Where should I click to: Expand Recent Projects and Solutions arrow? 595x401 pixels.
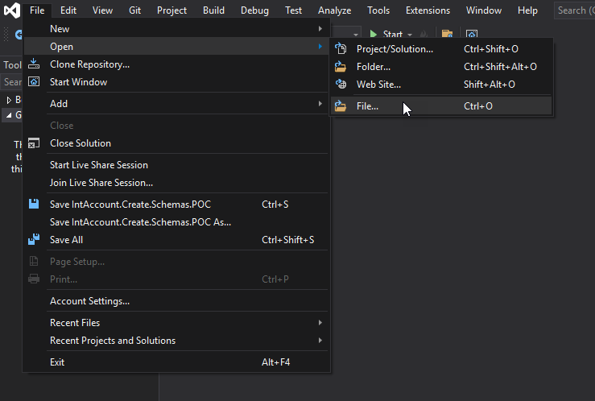coord(320,341)
